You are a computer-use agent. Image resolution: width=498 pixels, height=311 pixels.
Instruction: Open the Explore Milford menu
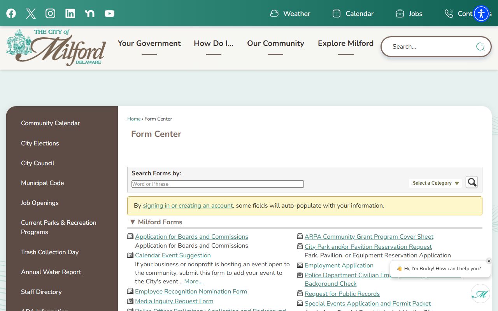[345, 44]
